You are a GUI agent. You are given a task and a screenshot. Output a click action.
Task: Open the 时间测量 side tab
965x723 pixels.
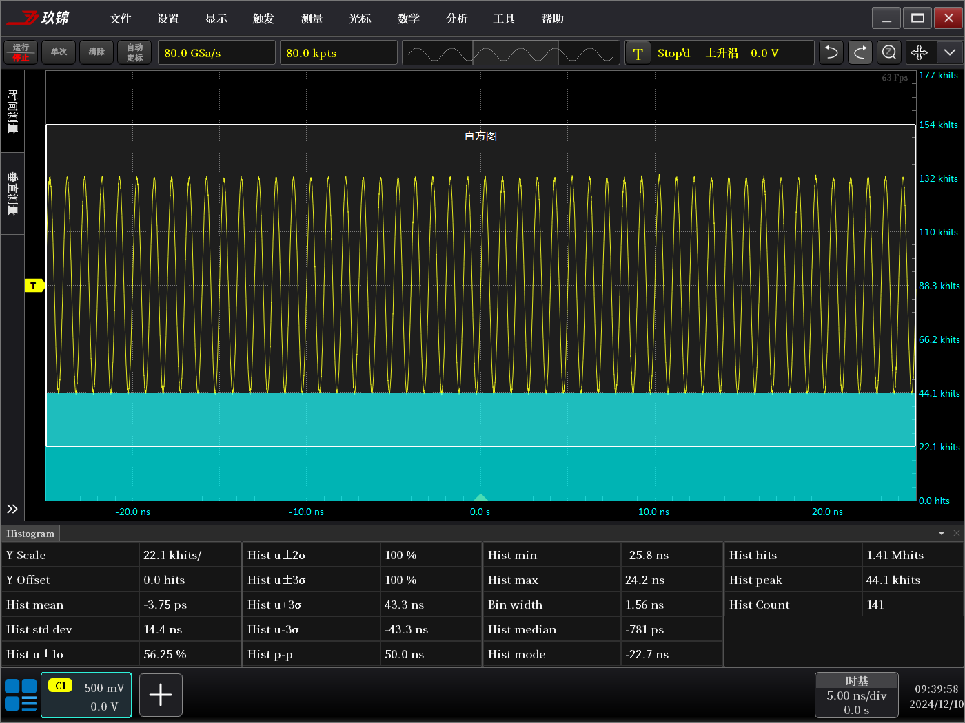(12, 111)
